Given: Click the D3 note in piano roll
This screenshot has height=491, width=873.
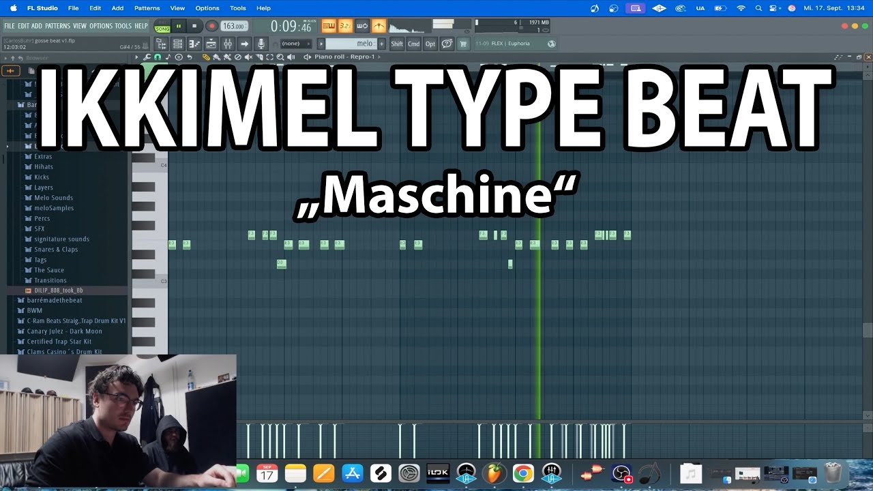Looking at the screenshot, I should click(281, 263).
